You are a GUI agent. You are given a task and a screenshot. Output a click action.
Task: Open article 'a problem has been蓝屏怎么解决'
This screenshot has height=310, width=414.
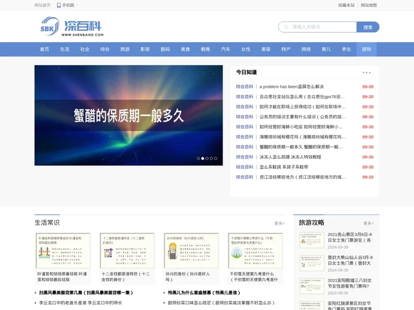click(292, 87)
